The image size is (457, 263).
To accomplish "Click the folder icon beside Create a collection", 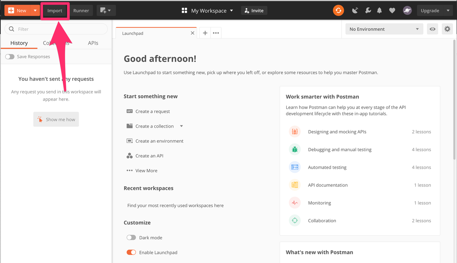I will (x=129, y=126).
